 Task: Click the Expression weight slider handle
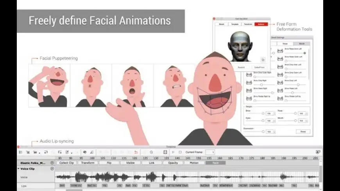tap(263, 131)
